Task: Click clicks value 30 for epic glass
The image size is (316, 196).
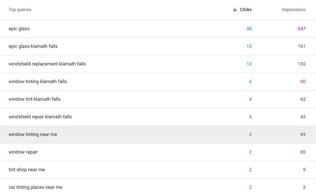Action: 249,29
